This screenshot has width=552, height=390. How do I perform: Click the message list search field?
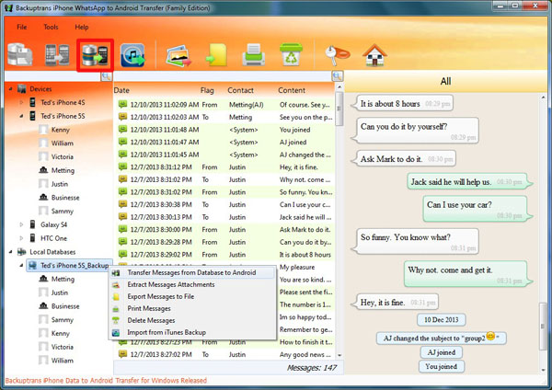[x=224, y=76]
